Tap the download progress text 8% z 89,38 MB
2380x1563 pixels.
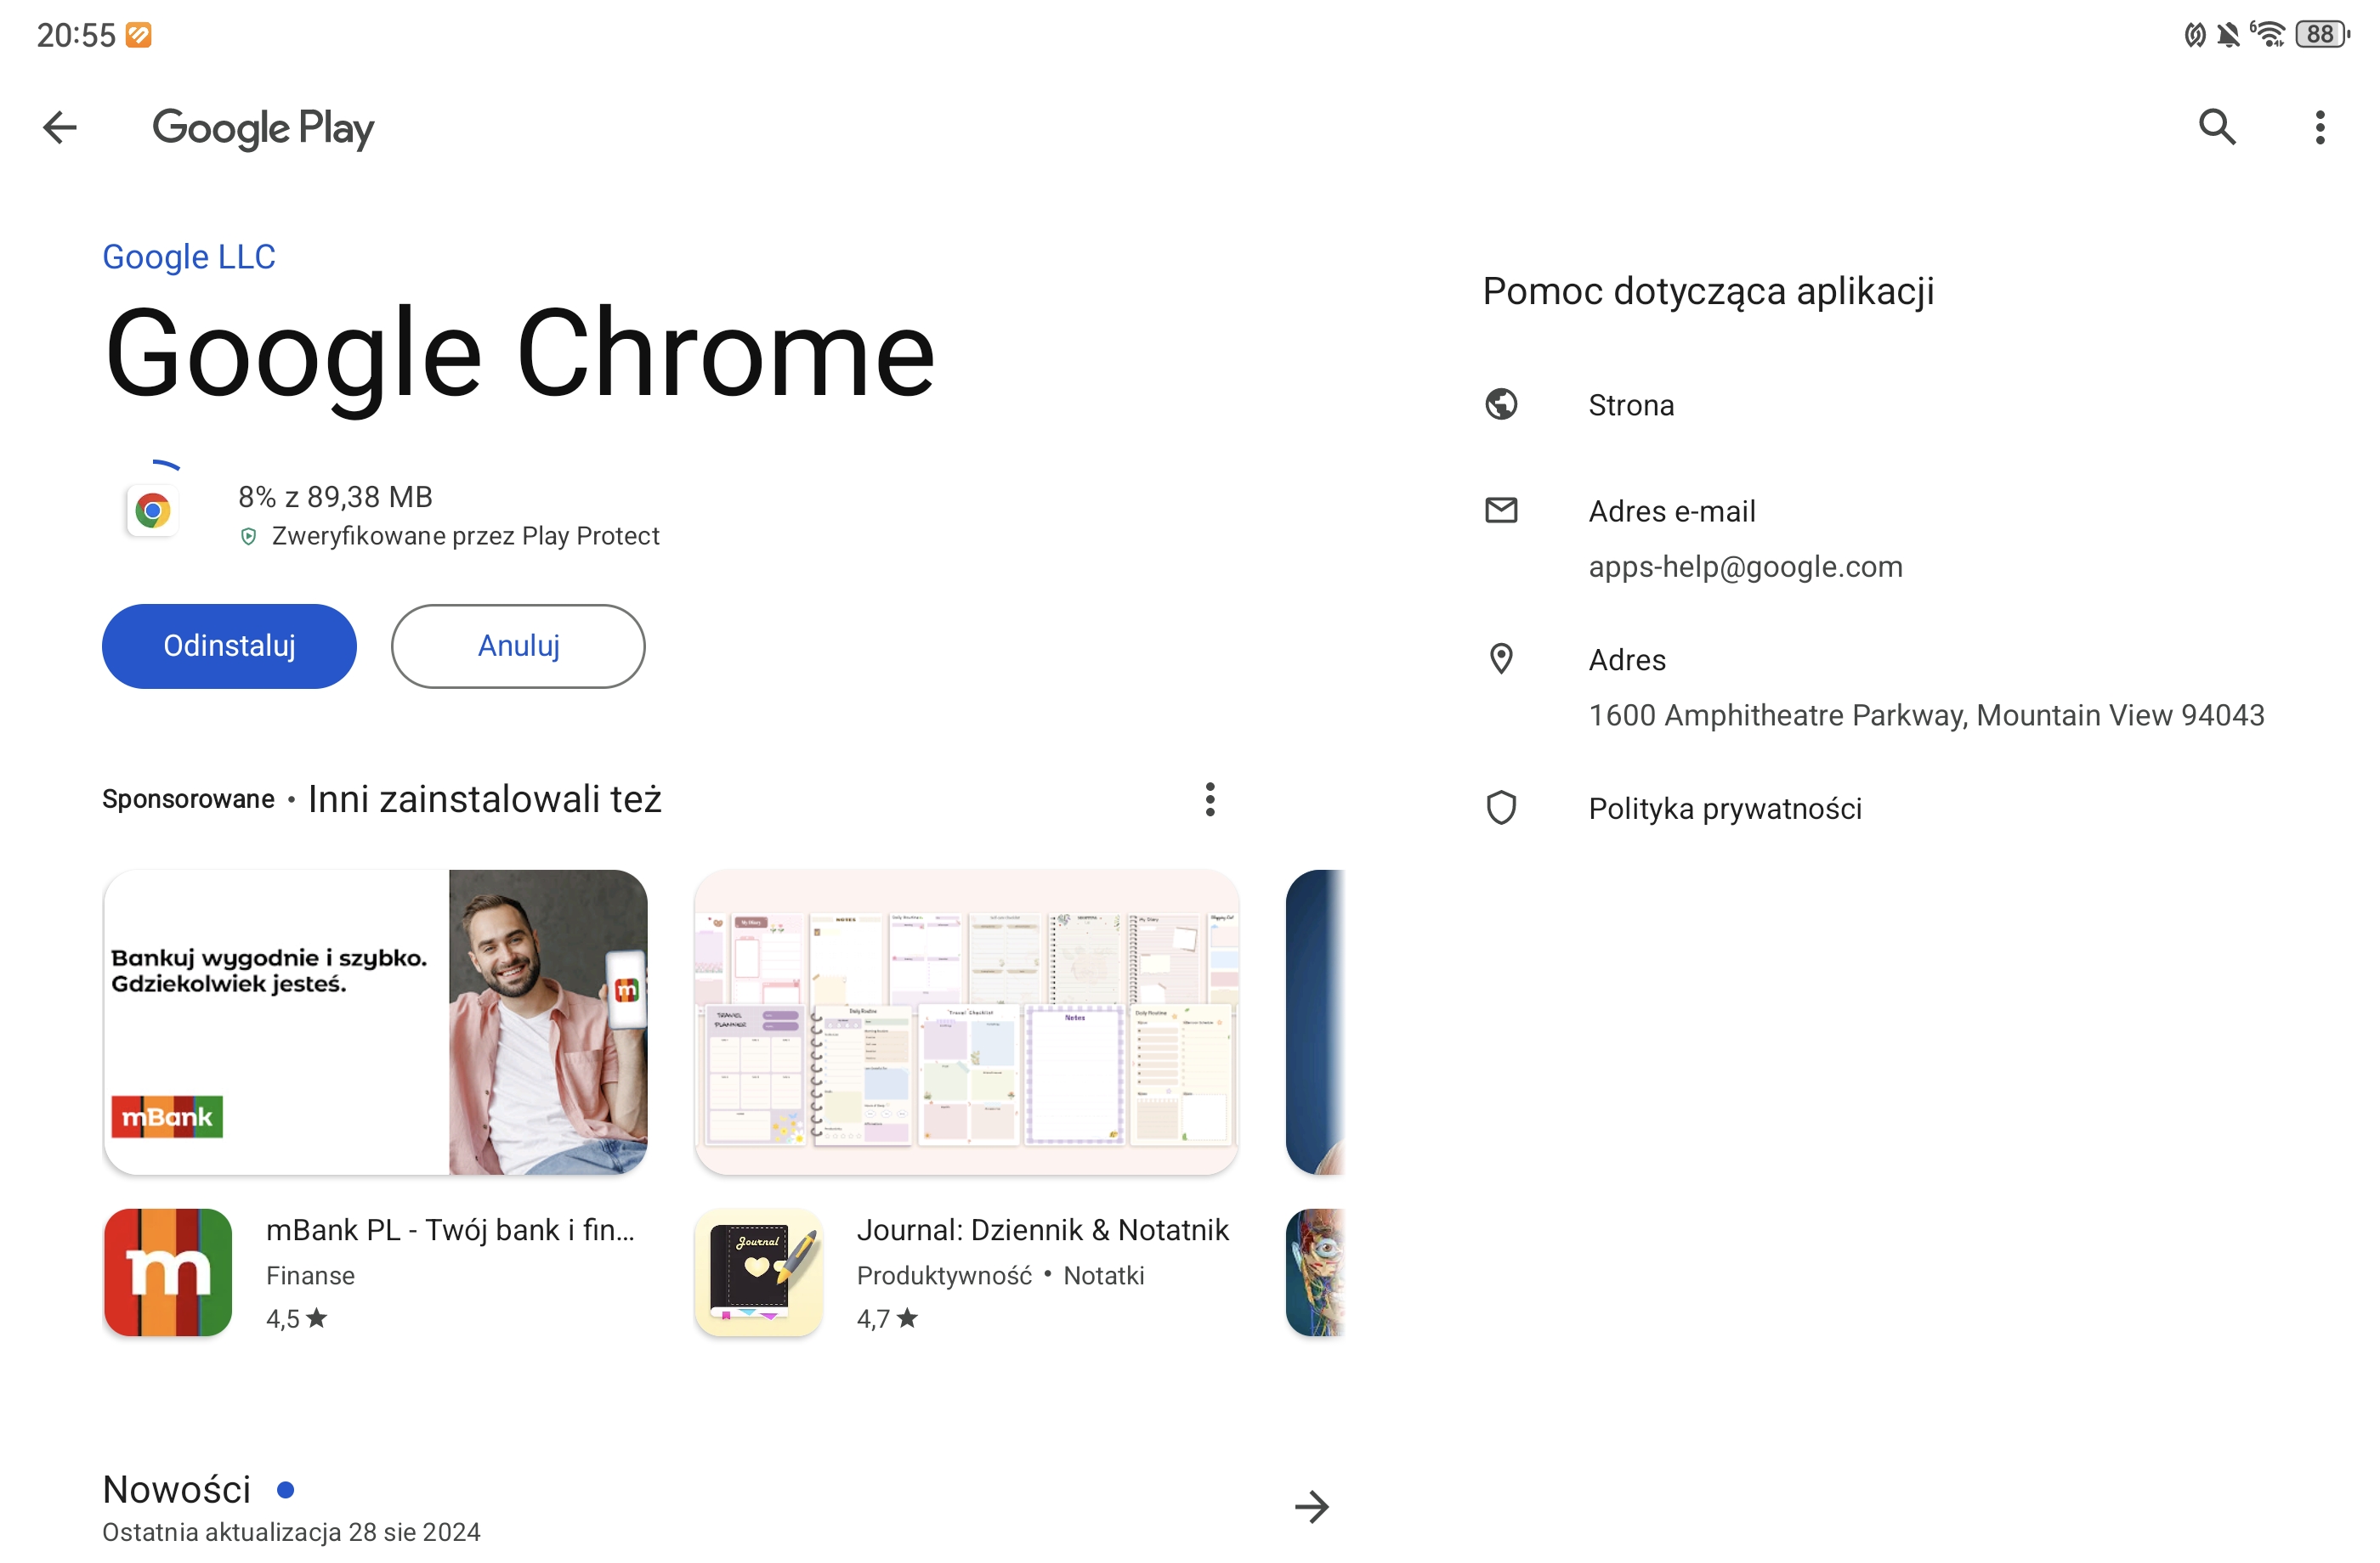pos(335,497)
